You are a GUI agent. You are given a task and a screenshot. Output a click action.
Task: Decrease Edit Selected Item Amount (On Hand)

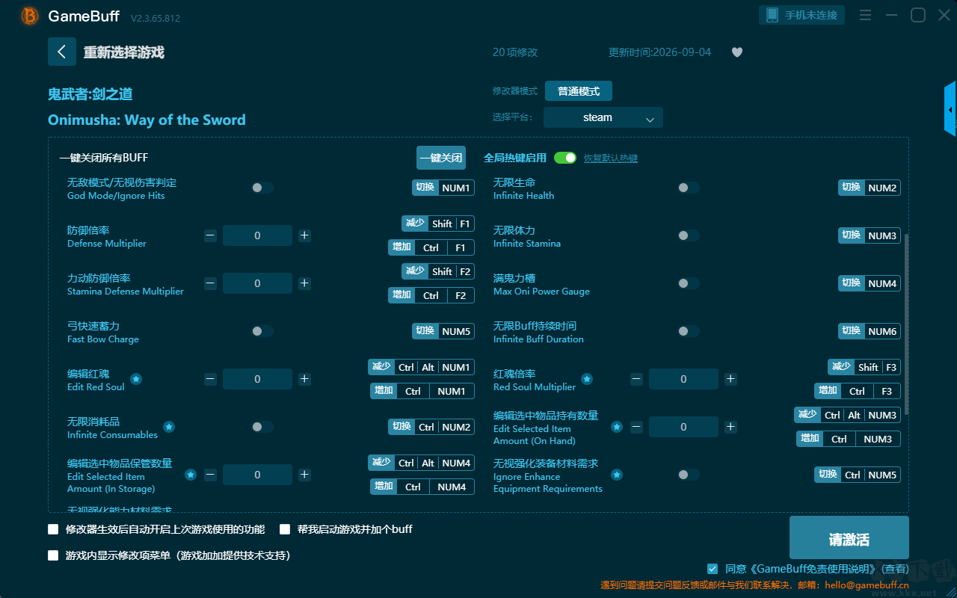coord(636,427)
